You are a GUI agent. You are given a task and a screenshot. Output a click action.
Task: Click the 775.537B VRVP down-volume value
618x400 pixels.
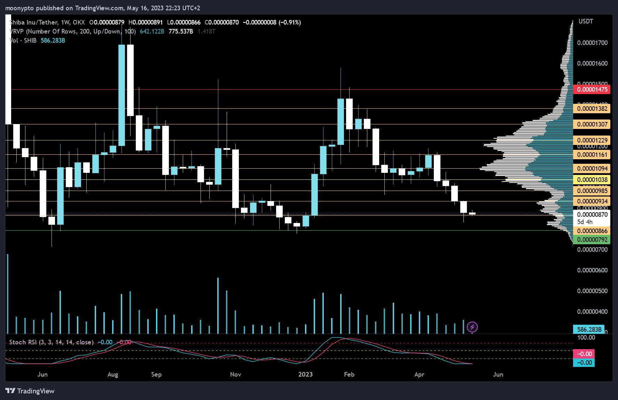coord(181,31)
